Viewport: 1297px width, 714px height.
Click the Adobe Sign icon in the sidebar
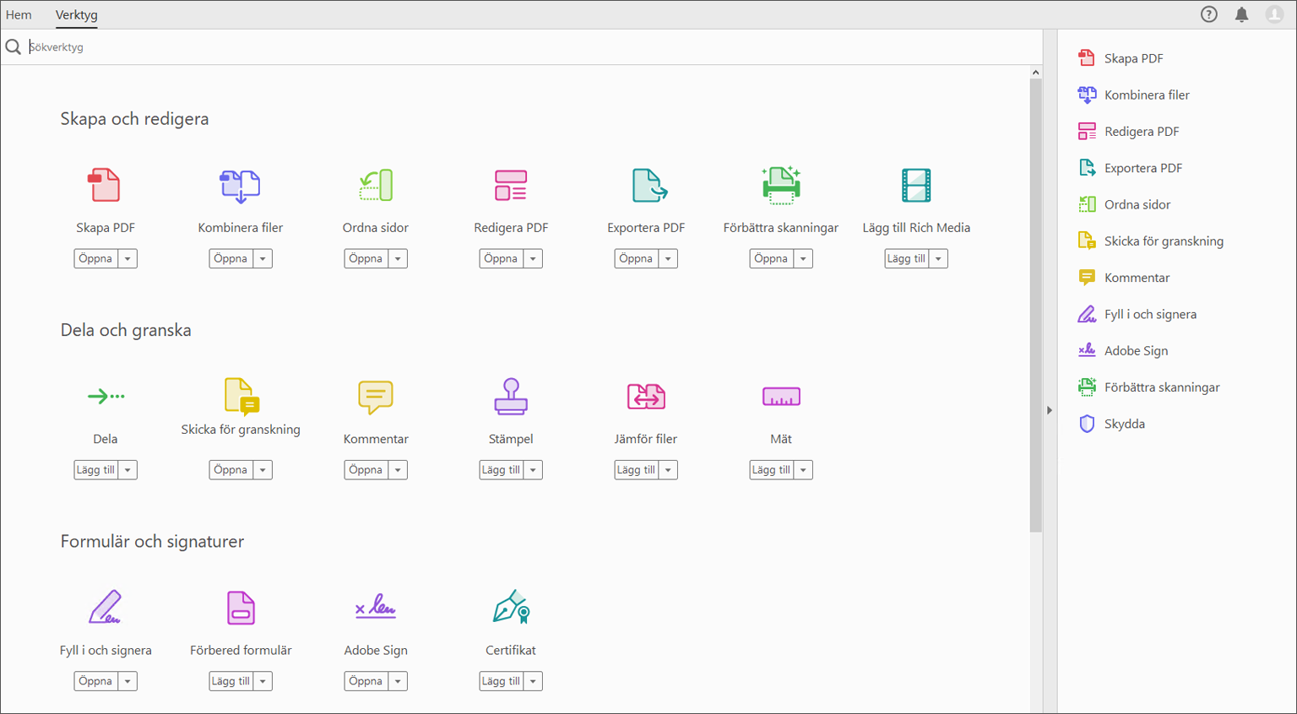1087,350
